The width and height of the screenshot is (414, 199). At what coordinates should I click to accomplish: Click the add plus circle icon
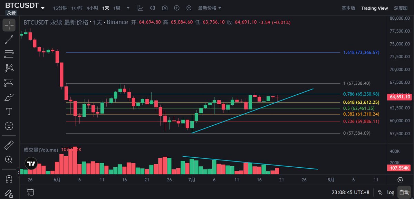tap(177, 8)
